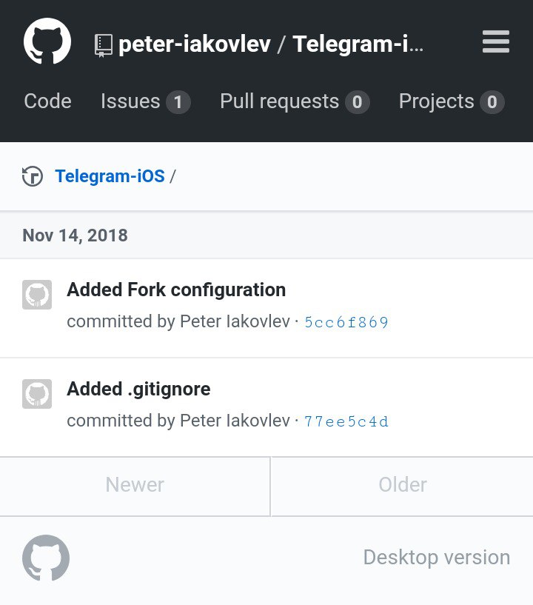Image resolution: width=533 pixels, height=605 pixels.
Task: Go to the Projects tab
Action: tap(452, 102)
